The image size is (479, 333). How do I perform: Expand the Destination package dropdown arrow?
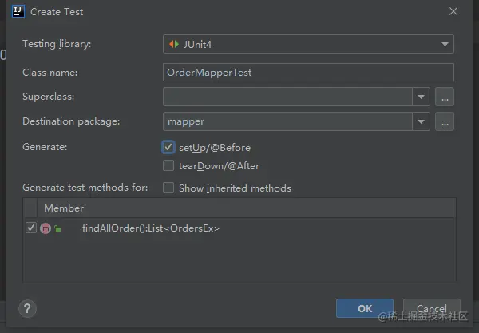(x=422, y=121)
